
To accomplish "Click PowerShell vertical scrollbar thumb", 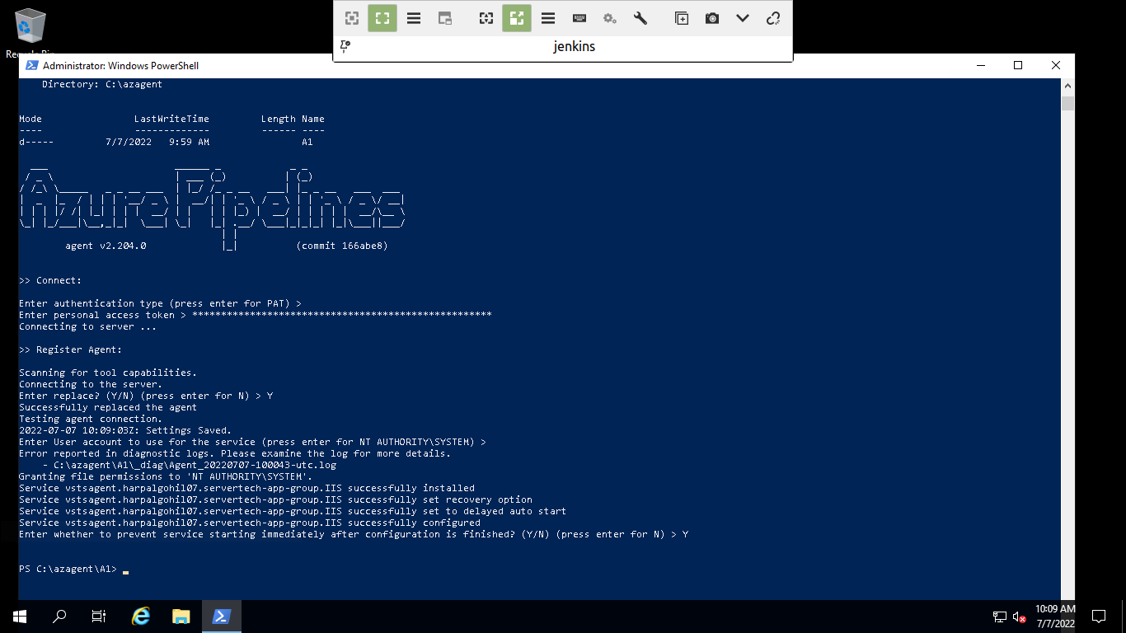I will point(1067,103).
